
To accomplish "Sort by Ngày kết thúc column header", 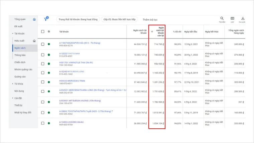I will pos(212,32).
